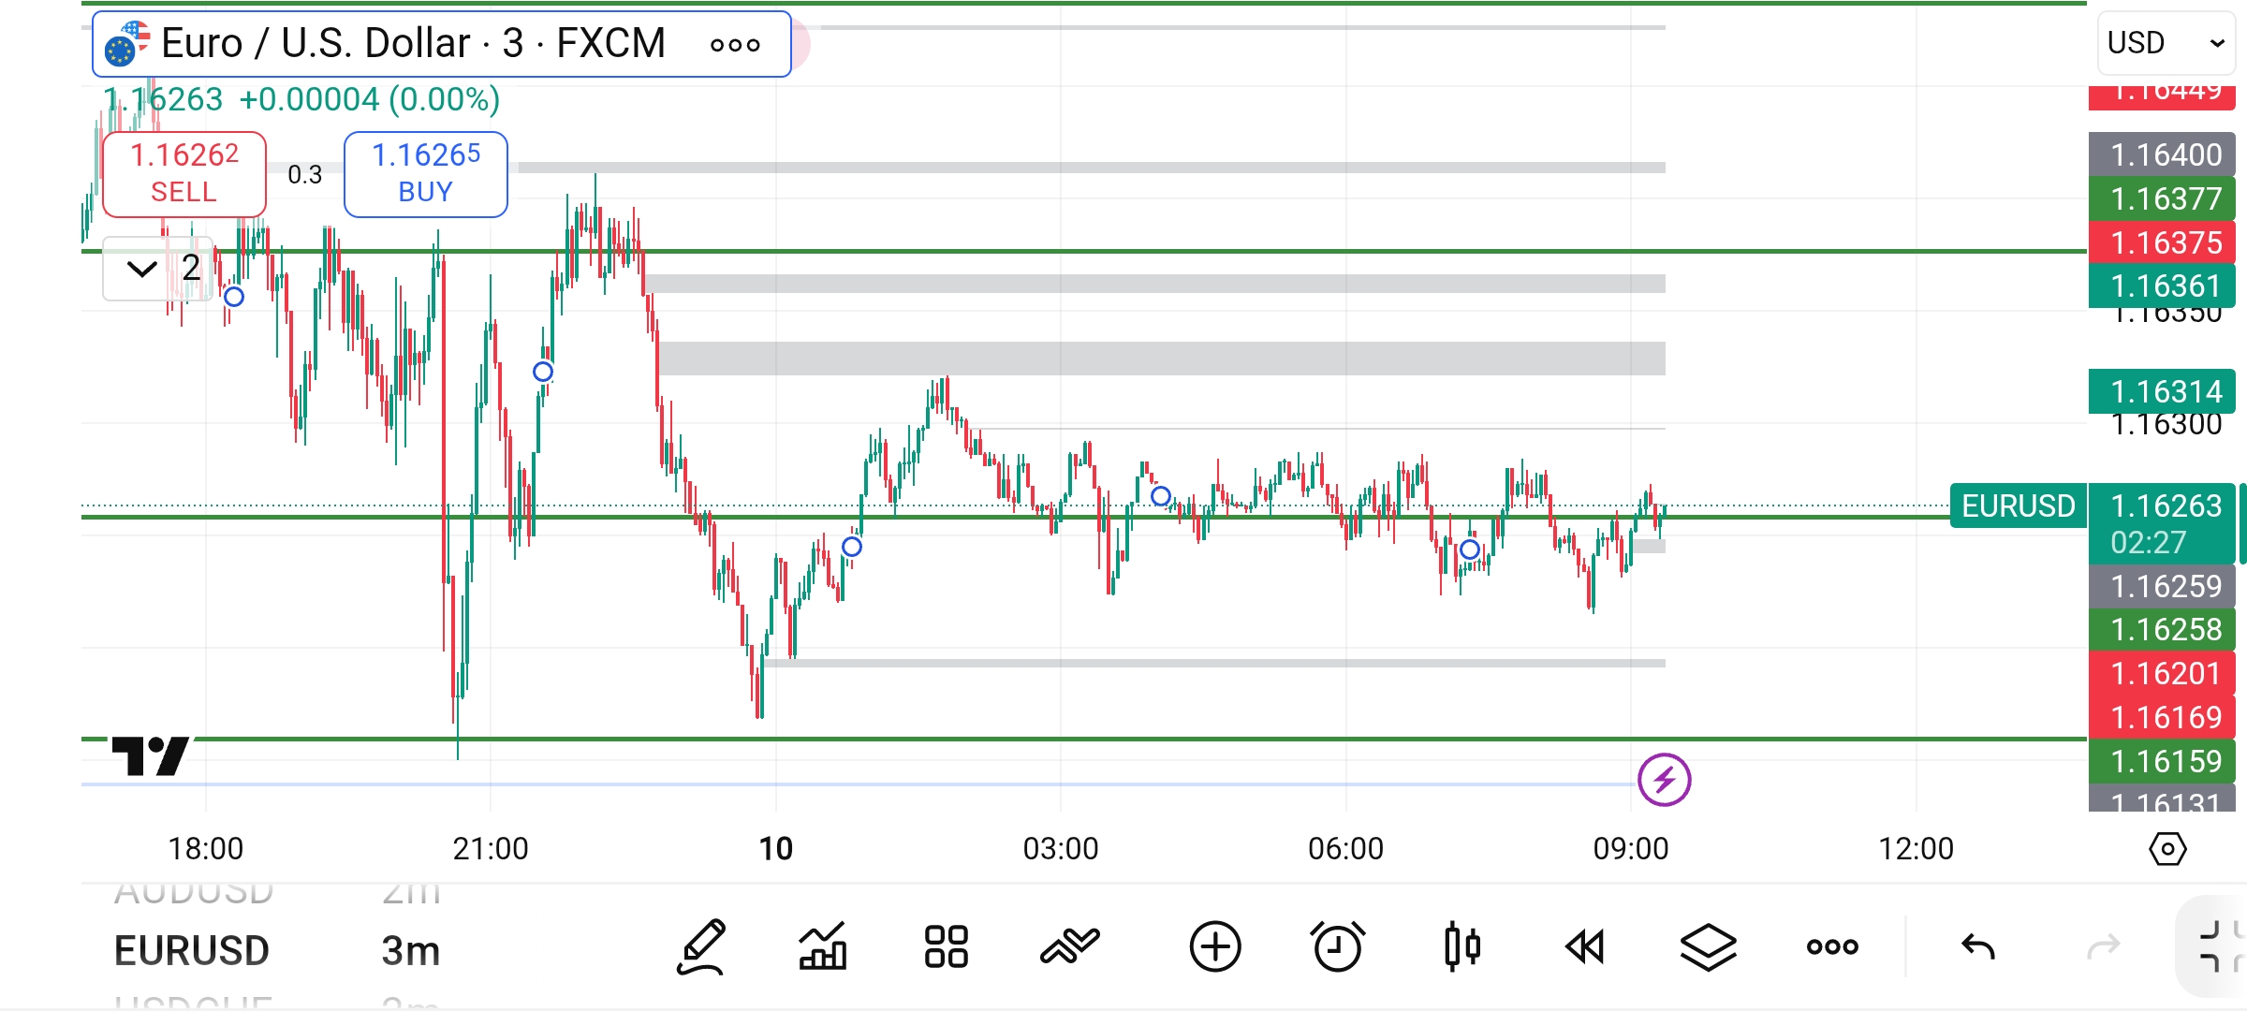Open chart settings hexagon icon

point(2167,849)
